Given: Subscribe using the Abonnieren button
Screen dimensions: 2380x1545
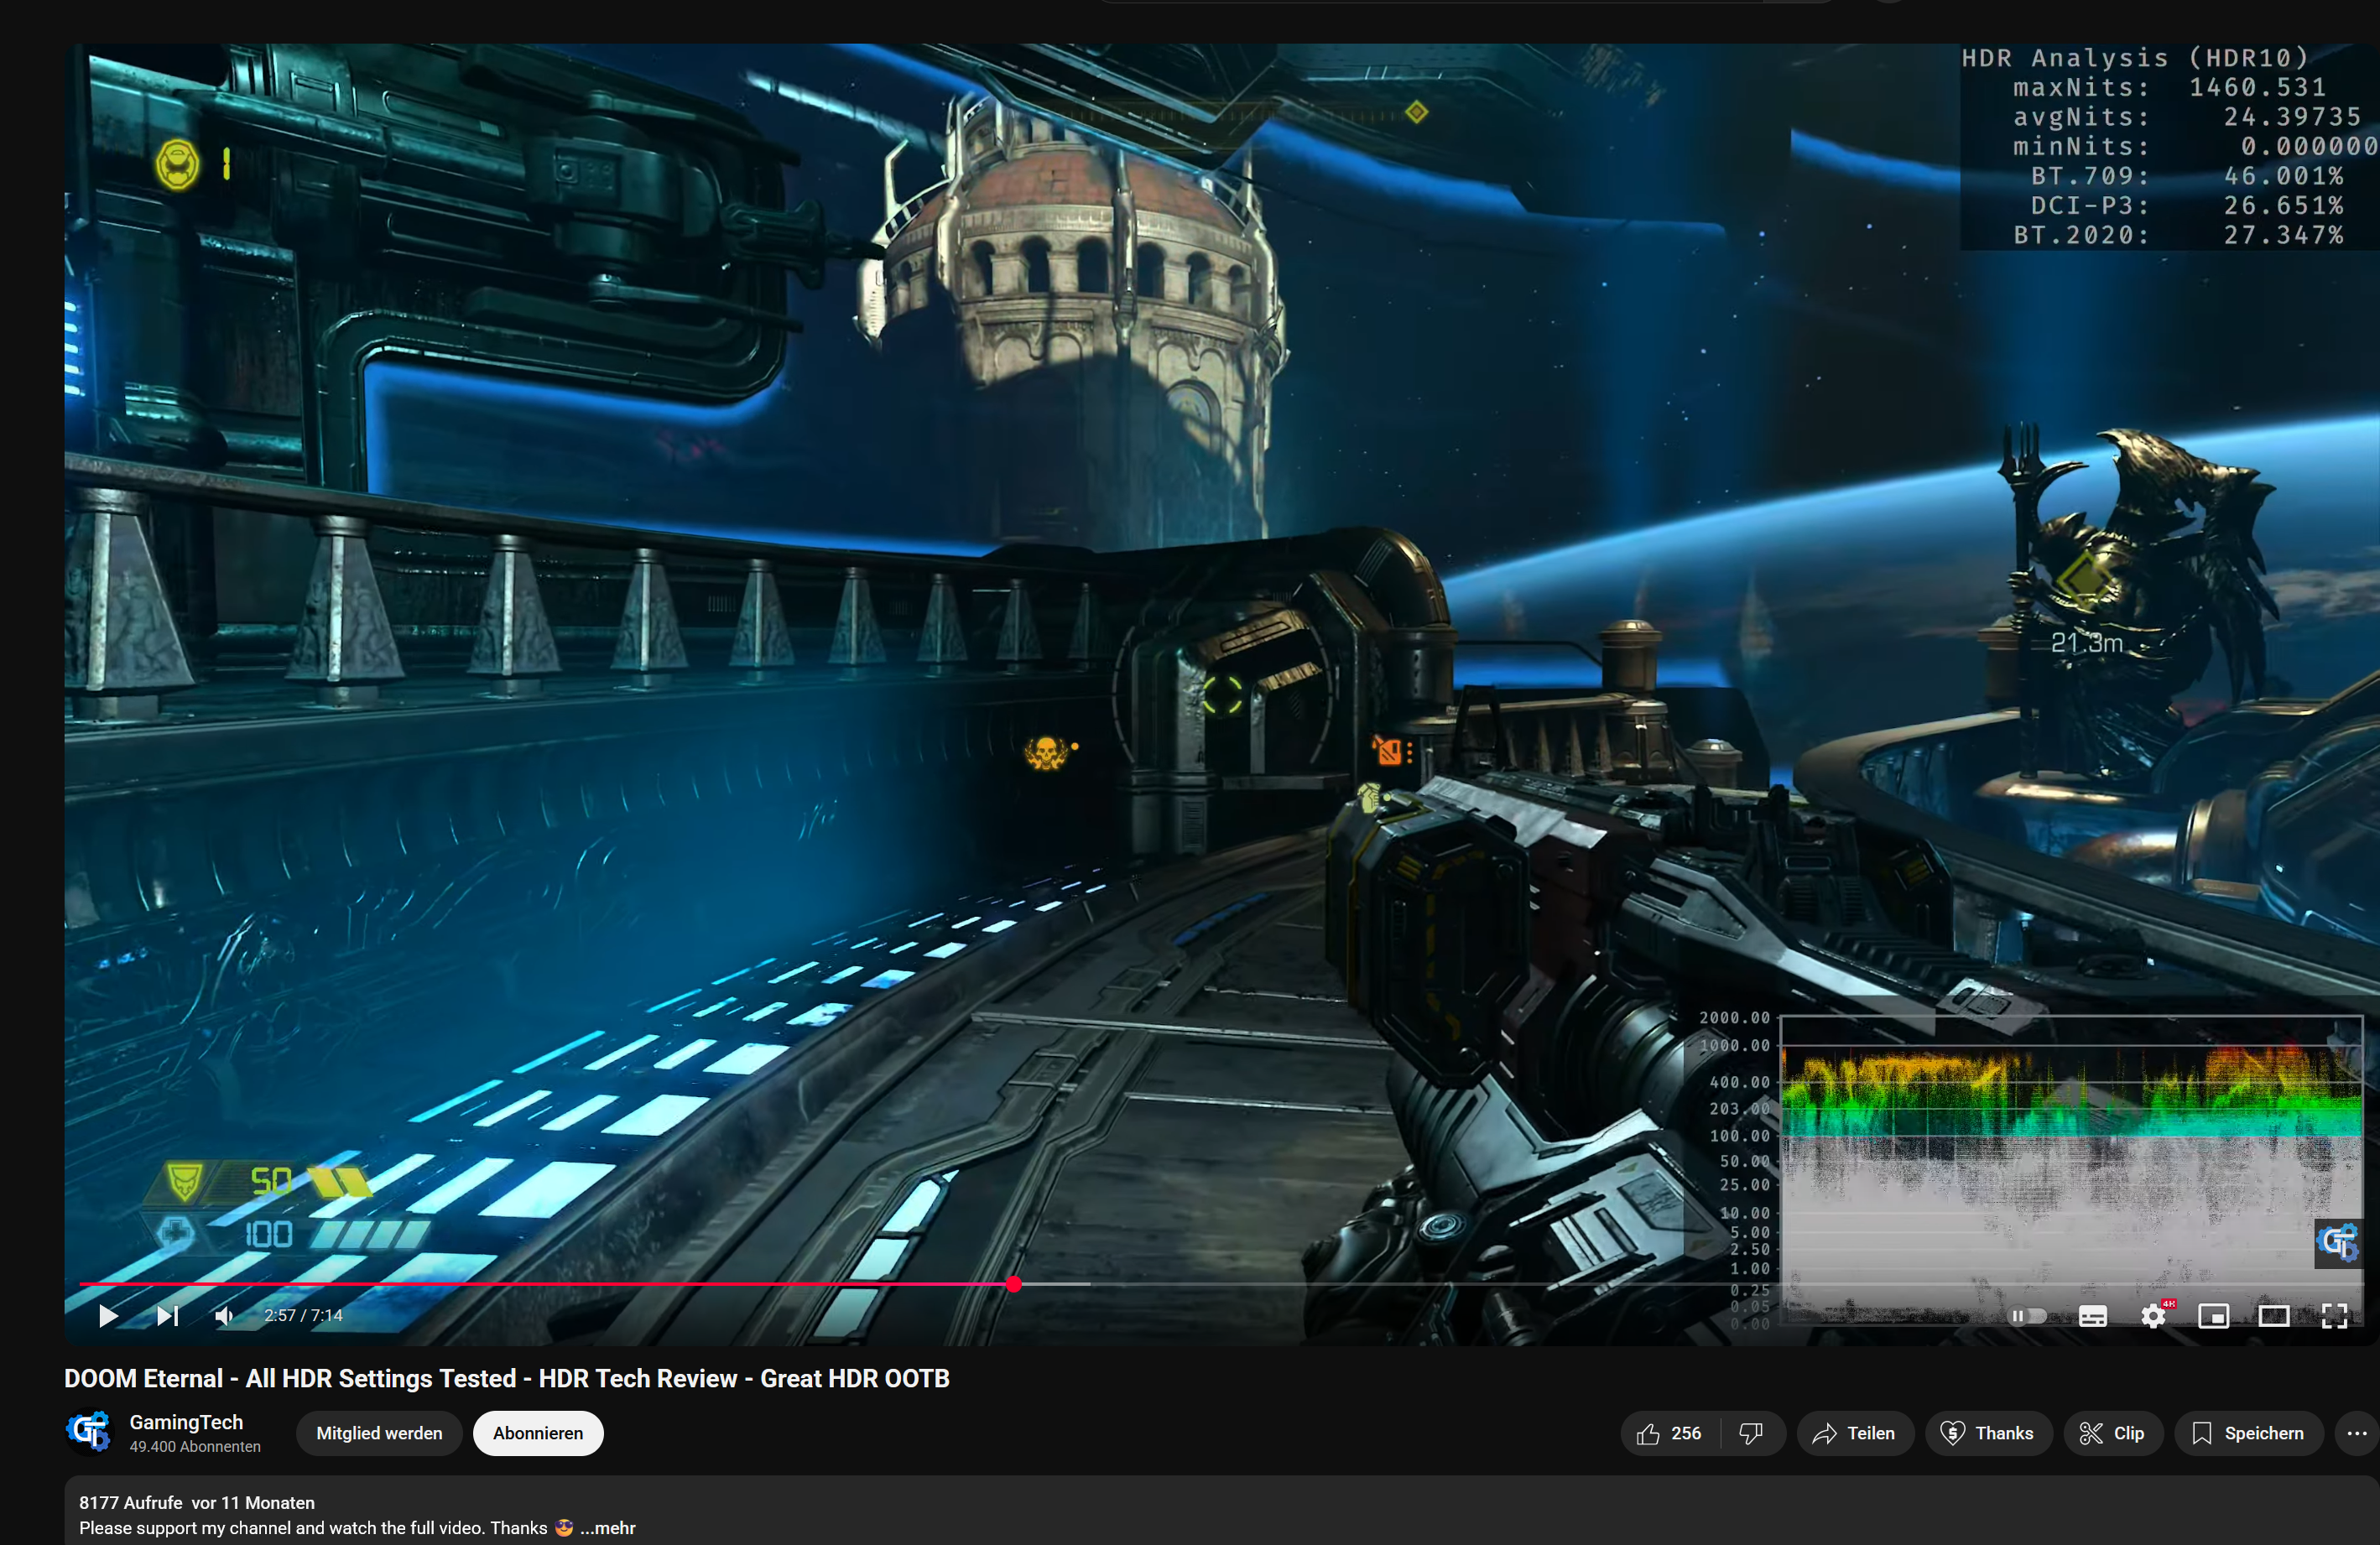Looking at the screenshot, I should 538,1433.
